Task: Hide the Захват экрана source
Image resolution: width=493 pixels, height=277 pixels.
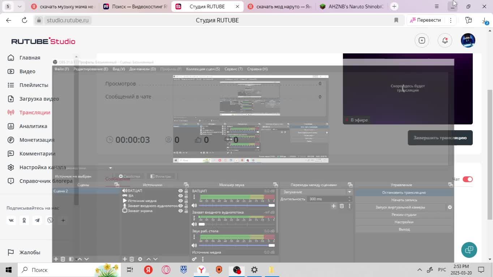Action: (180, 211)
